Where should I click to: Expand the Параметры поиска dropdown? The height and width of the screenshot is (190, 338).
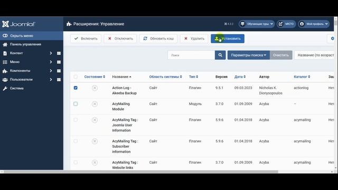[x=249, y=55]
